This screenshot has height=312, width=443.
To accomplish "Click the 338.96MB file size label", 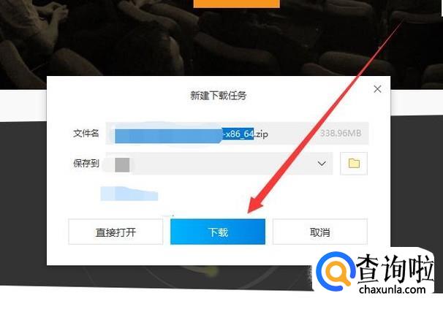I will point(341,133).
